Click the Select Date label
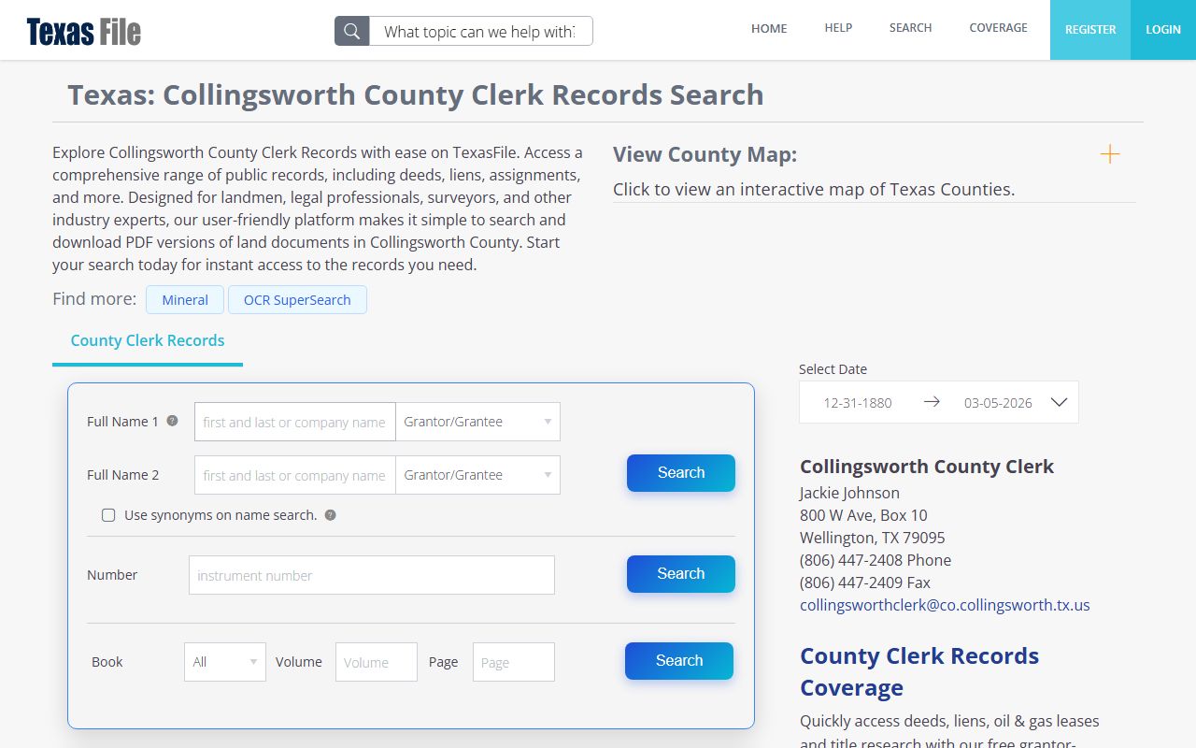Viewport: 1196px width, 748px height. tap(833, 369)
